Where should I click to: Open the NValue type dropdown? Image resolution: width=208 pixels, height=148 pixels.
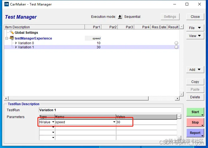53,122
